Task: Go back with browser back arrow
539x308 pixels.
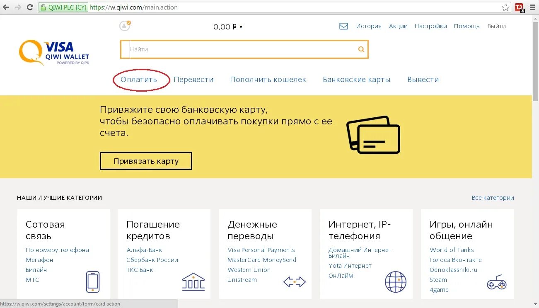Action: coord(6,7)
